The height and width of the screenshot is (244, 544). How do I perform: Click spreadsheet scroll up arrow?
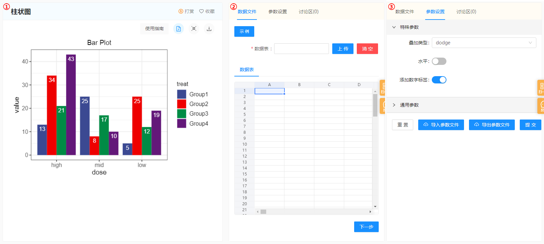pyautogui.click(x=375, y=91)
